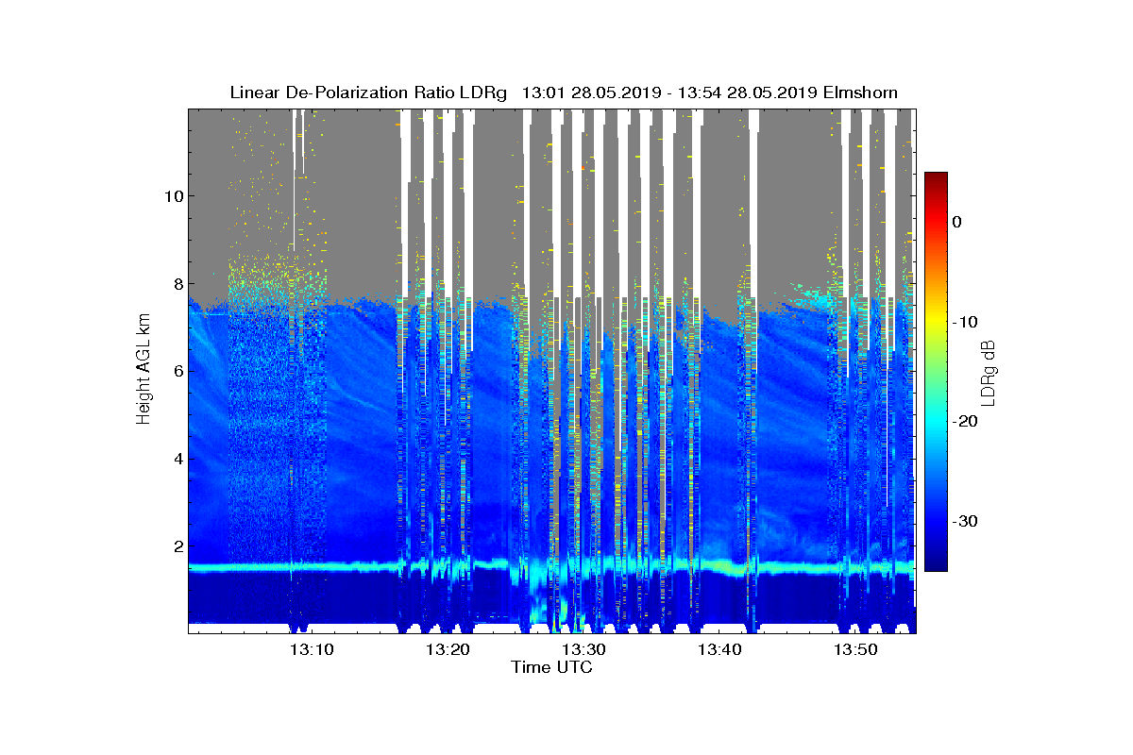
Task: Click the 13:20 time tick label
Action: 448,649
